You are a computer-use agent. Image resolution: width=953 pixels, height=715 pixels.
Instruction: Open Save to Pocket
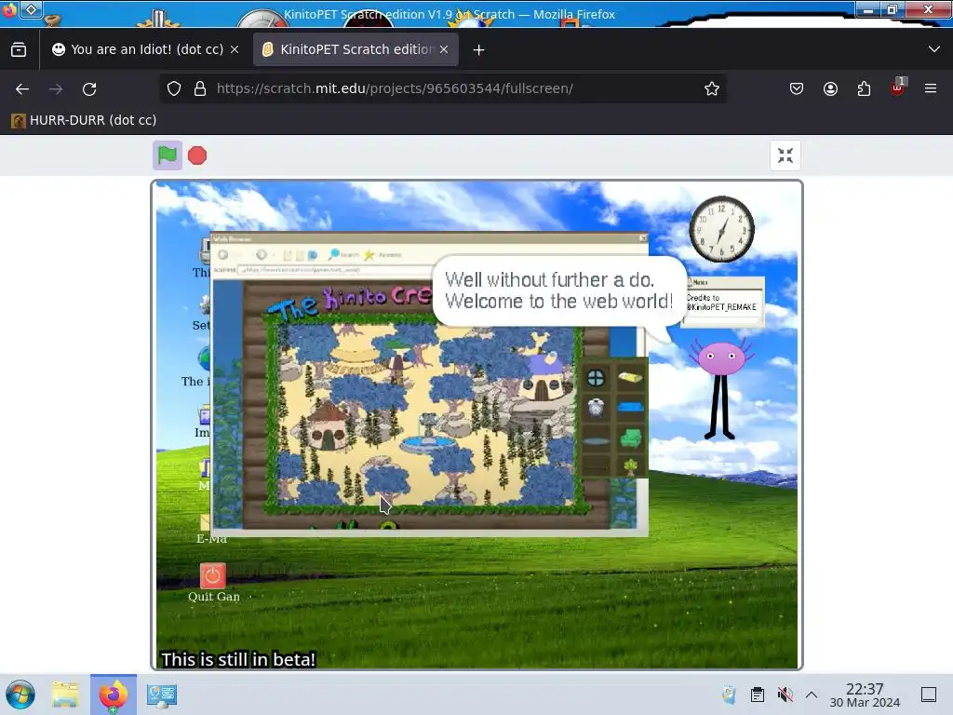coord(797,88)
